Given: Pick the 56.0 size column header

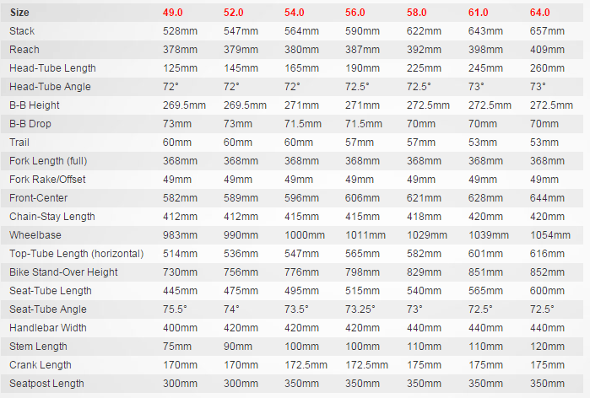Looking at the screenshot, I should 356,13.
